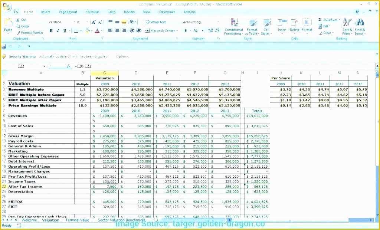380x230 pixels.
Task: Click the Save icon in quick access toolbar
Action: (x=4, y=46)
